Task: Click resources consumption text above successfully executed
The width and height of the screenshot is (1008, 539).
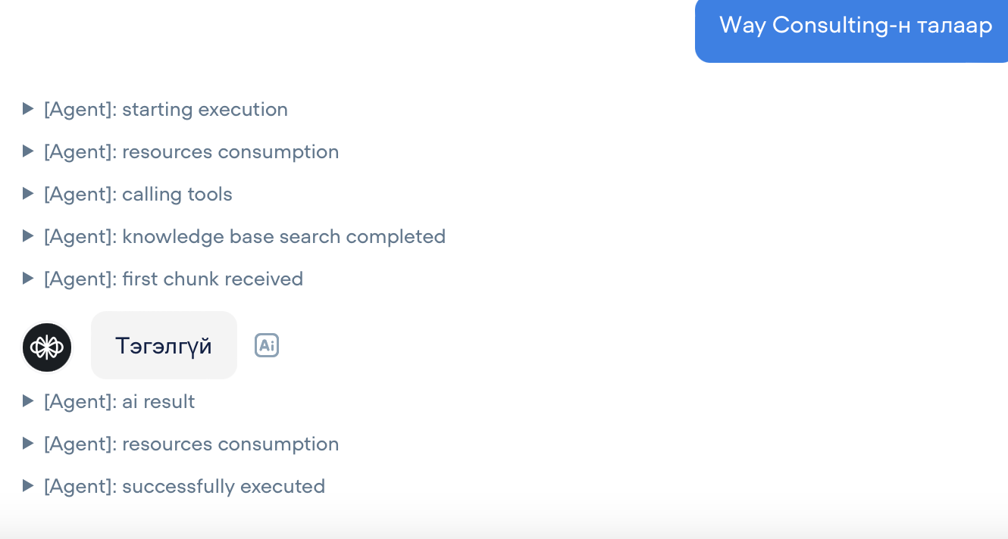Action: pyautogui.click(x=192, y=444)
